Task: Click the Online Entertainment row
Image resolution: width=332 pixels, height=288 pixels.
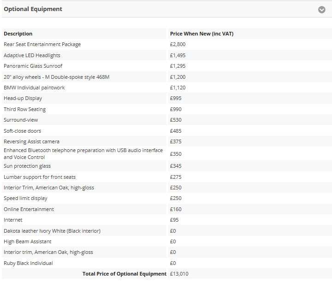Action: 167,209
